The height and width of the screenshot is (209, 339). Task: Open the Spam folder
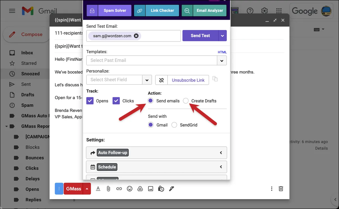click(27, 105)
